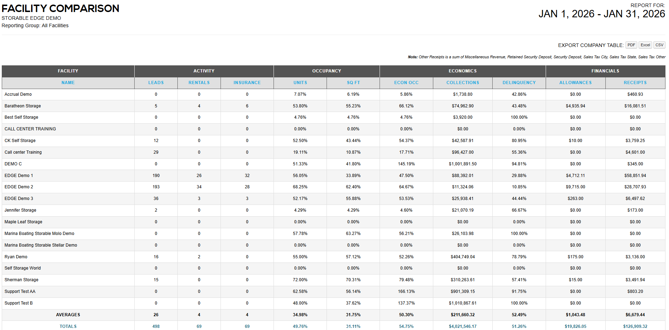Click the DELINQUENCY column header
The height and width of the screenshot is (330, 669).
519,83
